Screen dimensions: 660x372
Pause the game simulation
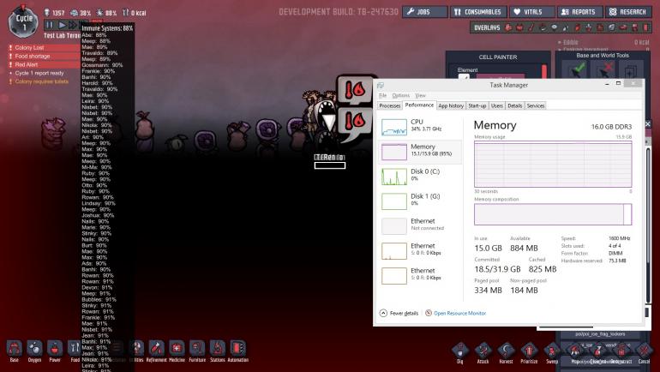pyautogui.click(x=50, y=25)
